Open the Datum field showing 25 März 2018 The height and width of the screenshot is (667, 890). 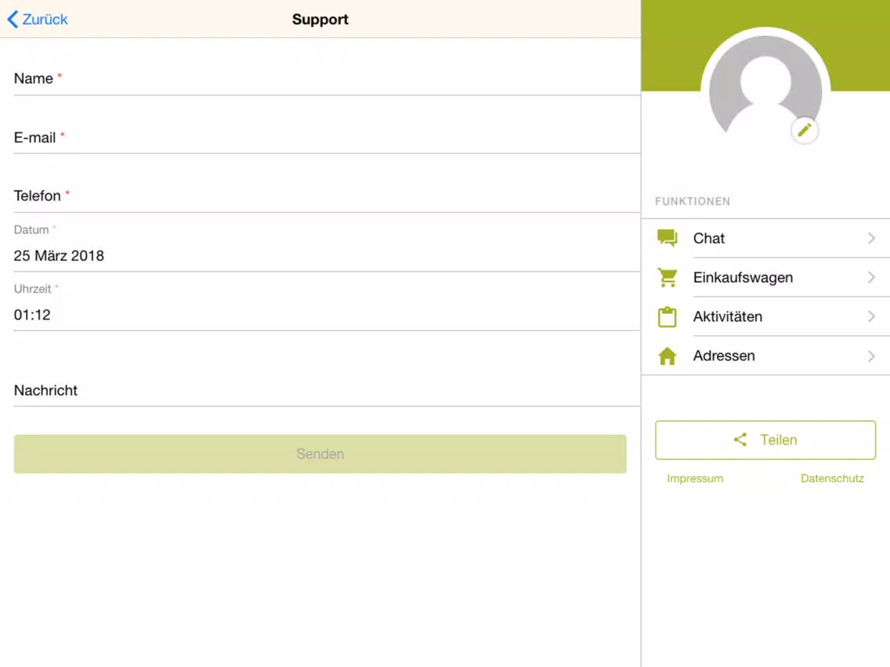coord(327,247)
